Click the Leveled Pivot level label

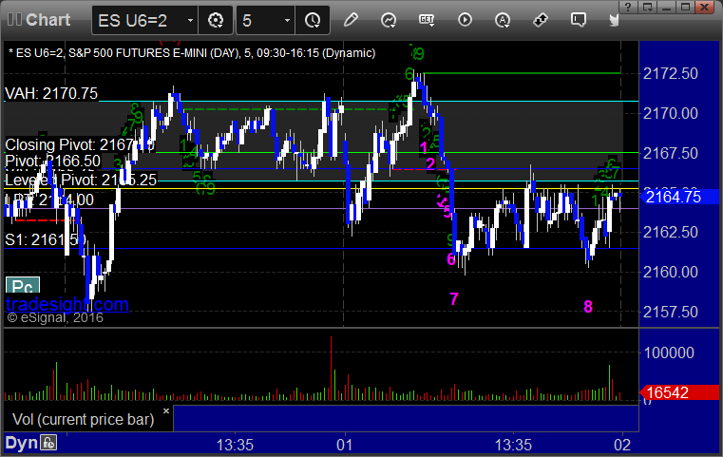81,180
